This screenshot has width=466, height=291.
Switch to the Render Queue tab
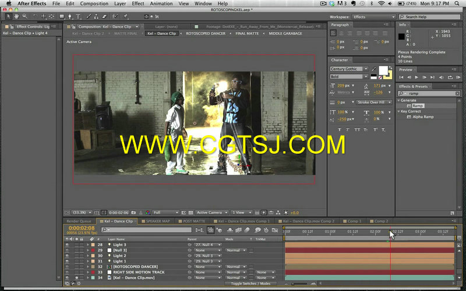(79, 221)
